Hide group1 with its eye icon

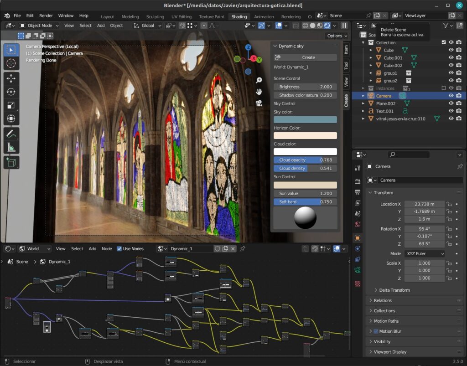(x=451, y=73)
